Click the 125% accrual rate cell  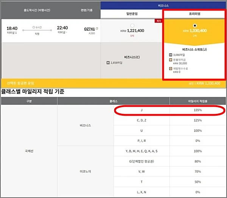(x=198, y=120)
